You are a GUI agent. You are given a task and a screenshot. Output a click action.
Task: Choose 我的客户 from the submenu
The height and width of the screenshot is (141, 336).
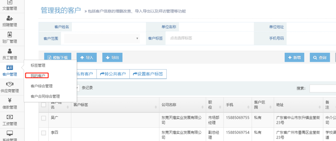[38, 76]
